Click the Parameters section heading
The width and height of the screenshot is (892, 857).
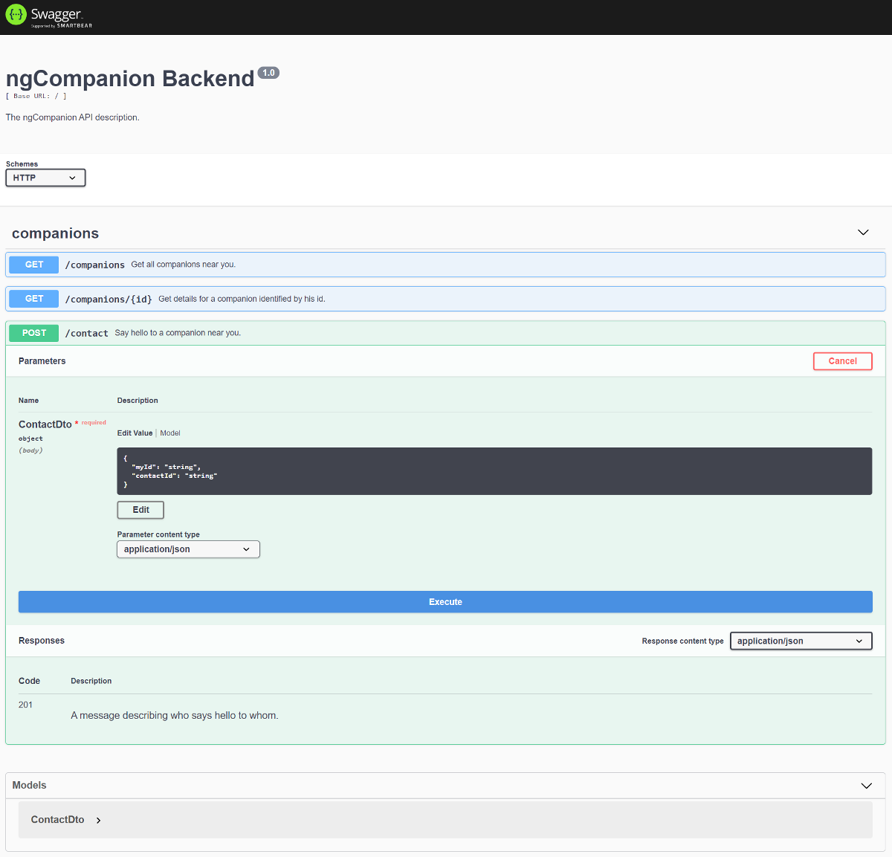[x=42, y=361]
